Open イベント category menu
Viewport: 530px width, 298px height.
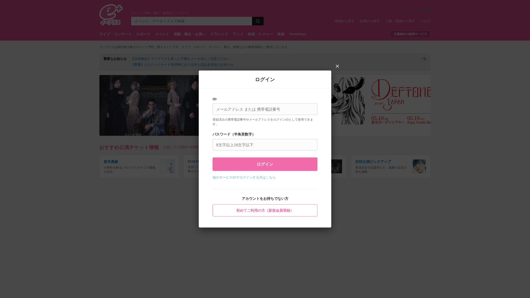162,34
